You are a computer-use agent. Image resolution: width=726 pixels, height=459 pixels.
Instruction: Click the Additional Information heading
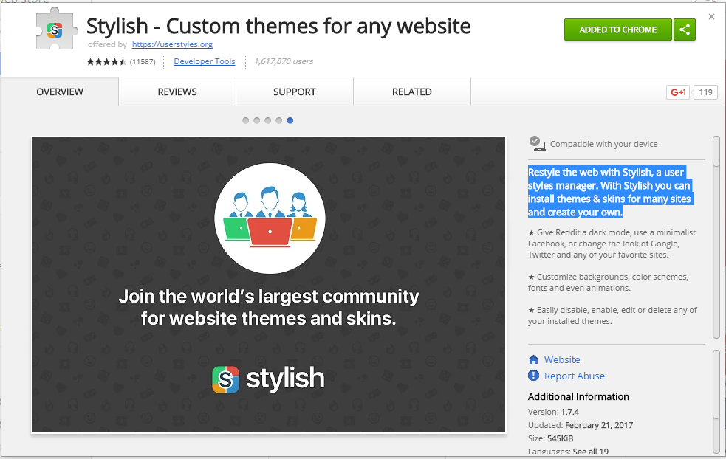coord(578,396)
